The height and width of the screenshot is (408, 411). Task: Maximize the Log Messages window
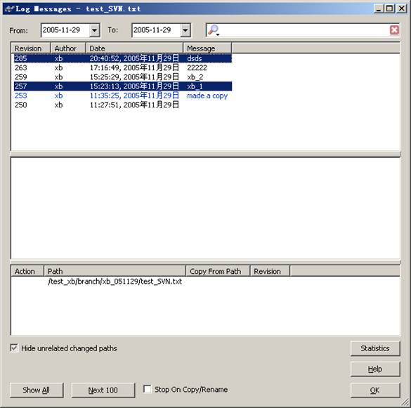click(390, 8)
